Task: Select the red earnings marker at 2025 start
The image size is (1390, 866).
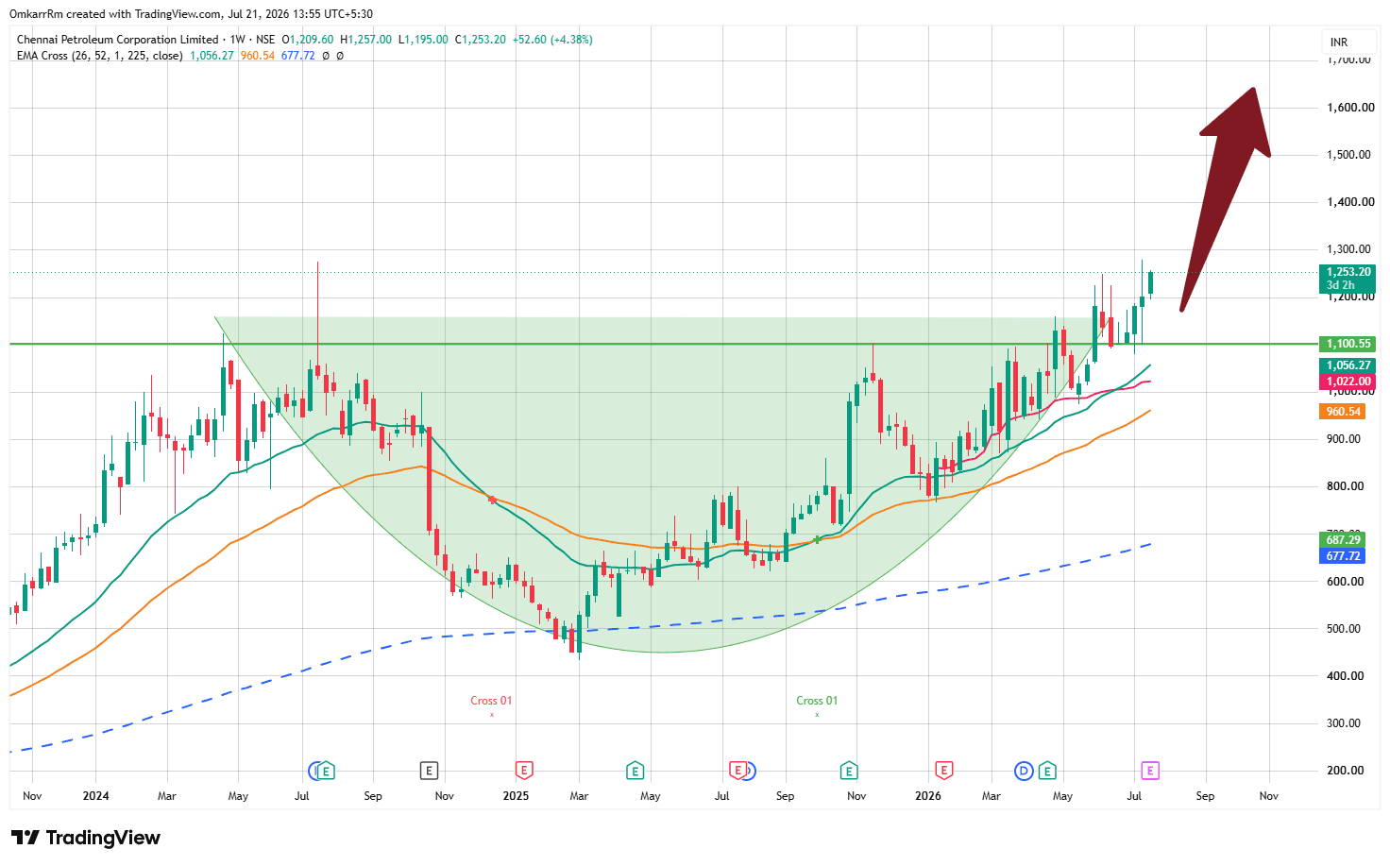Action: coord(523,771)
